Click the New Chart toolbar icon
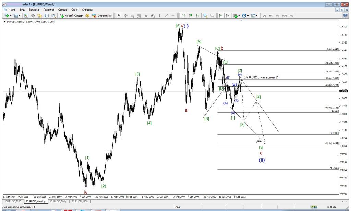Screen dimensions: 351x211 click(x=7, y=16)
